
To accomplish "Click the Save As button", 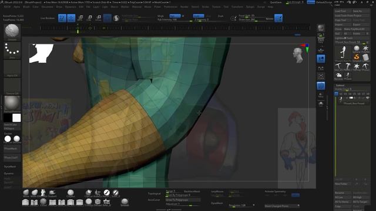I will (x=361, y=11).
